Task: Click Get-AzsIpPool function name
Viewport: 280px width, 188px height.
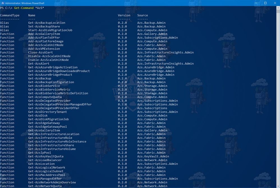Action: (x=40, y=153)
